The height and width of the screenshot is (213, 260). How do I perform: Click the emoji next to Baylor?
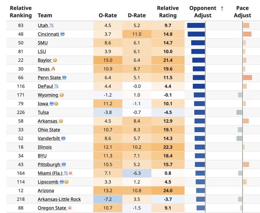(55, 60)
